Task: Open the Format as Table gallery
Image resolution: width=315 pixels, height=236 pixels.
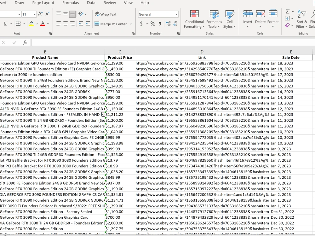Action: tap(214, 19)
